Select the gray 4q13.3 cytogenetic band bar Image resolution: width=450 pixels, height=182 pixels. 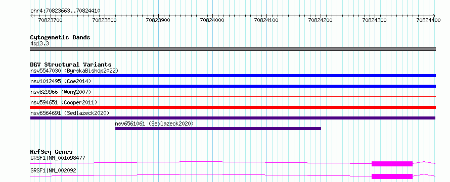click(x=233, y=49)
